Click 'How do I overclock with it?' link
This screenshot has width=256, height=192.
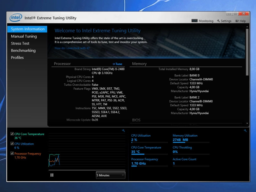(x=72, y=48)
